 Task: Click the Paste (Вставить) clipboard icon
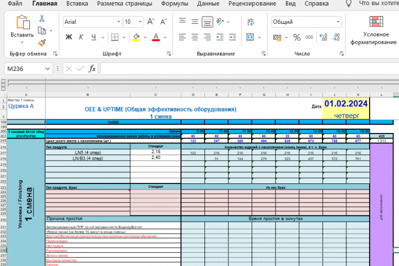[x=23, y=22]
